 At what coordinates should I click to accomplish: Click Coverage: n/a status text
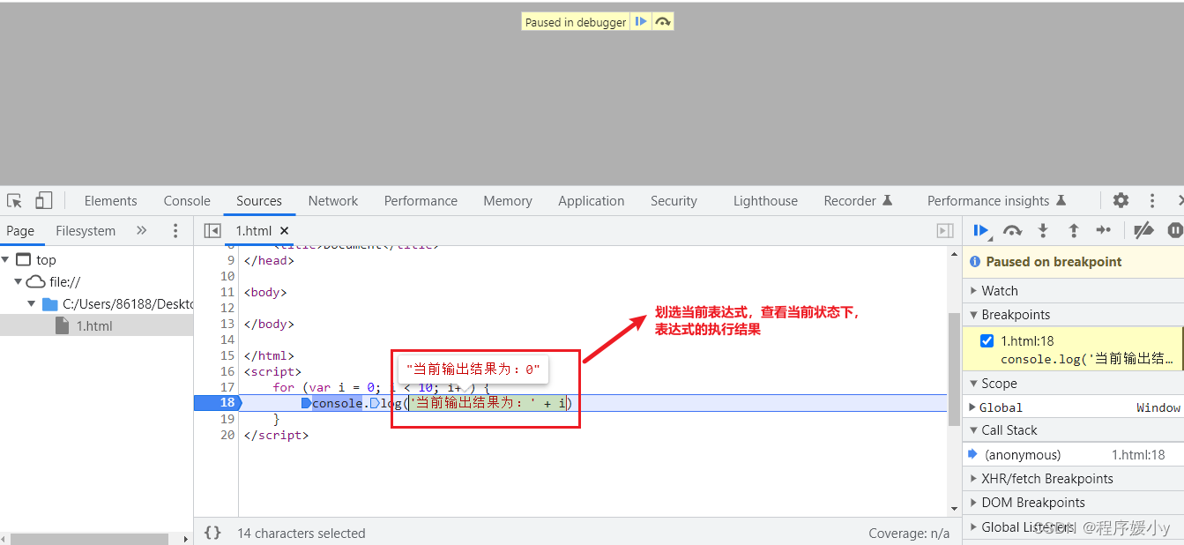(x=909, y=533)
